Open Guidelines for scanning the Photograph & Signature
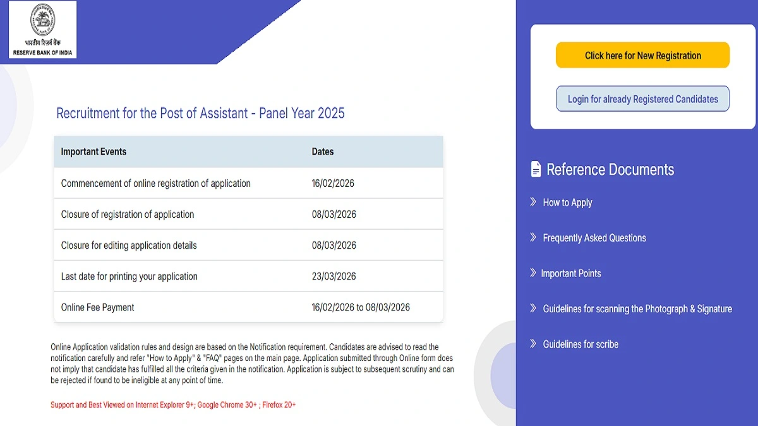Image resolution: width=758 pixels, height=426 pixels. pyautogui.click(x=637, y=309)
